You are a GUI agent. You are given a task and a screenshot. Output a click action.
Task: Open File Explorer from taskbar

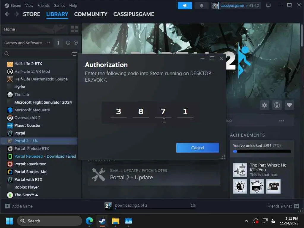pyautogui.click(x=115, y=221)
